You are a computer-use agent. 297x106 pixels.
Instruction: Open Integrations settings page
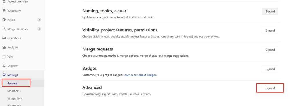pos(15,99)
